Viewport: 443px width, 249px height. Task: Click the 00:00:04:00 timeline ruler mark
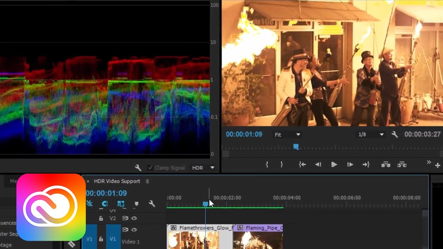pyautogui.click(x=287, y=198)
